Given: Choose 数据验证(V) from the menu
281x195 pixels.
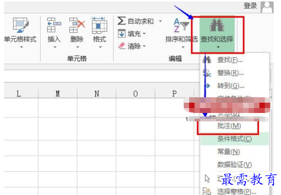Looking at the screenshot, I should click(235, 165).
